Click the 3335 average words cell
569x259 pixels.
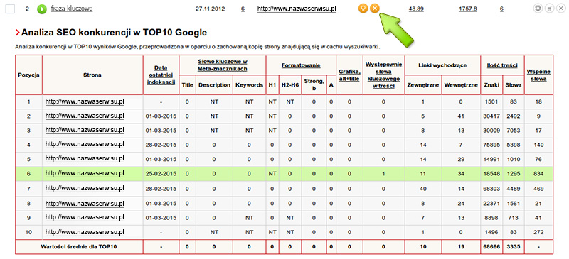[513, 246]
